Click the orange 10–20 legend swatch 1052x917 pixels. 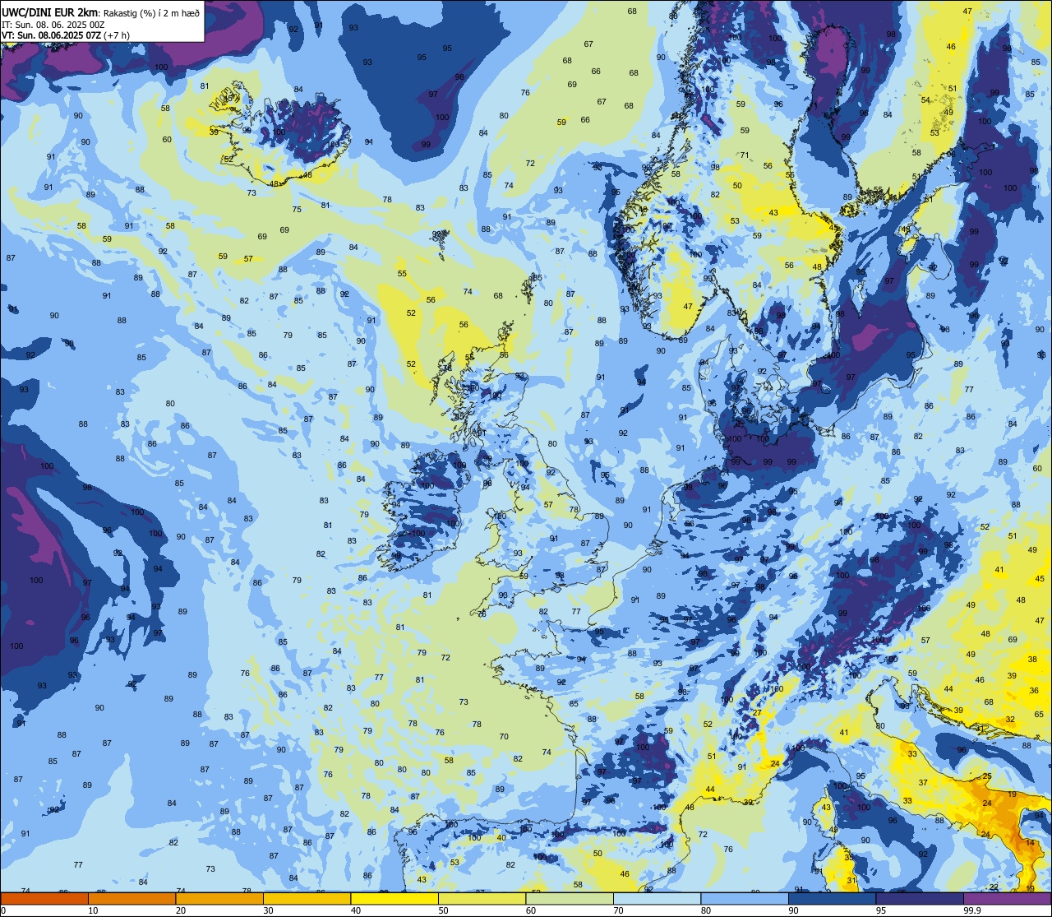[131, 899]
